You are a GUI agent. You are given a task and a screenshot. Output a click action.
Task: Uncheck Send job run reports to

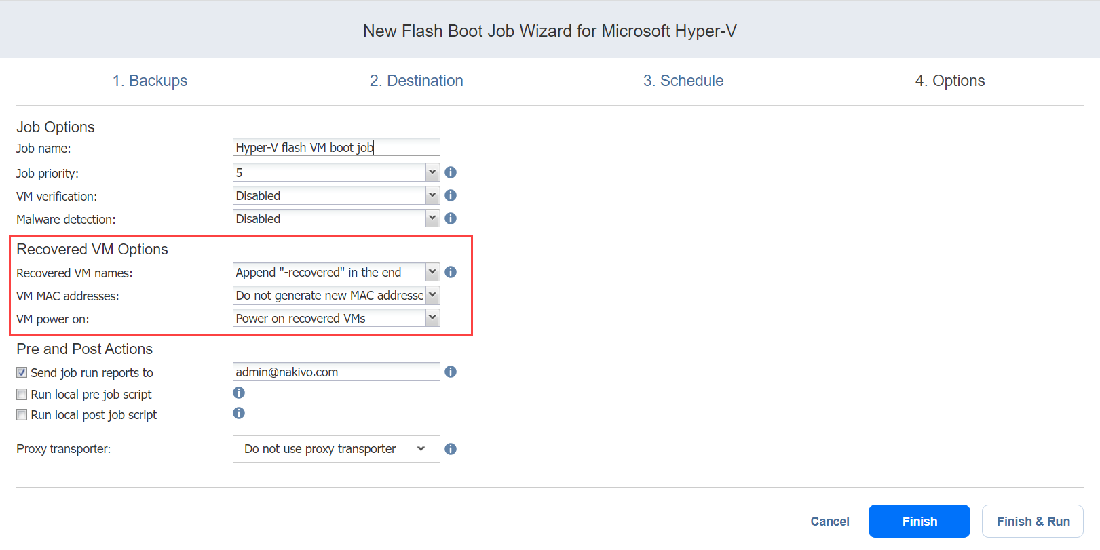coord(22,373)
